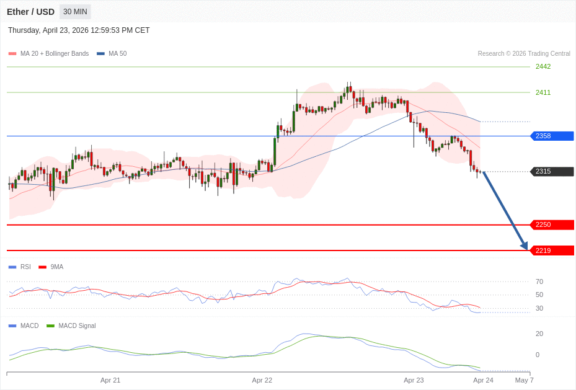Image resolution: width=576 pixels, height=390 pixels.
Task: Click the green 2411 resistance label
Action: (543, 93)
